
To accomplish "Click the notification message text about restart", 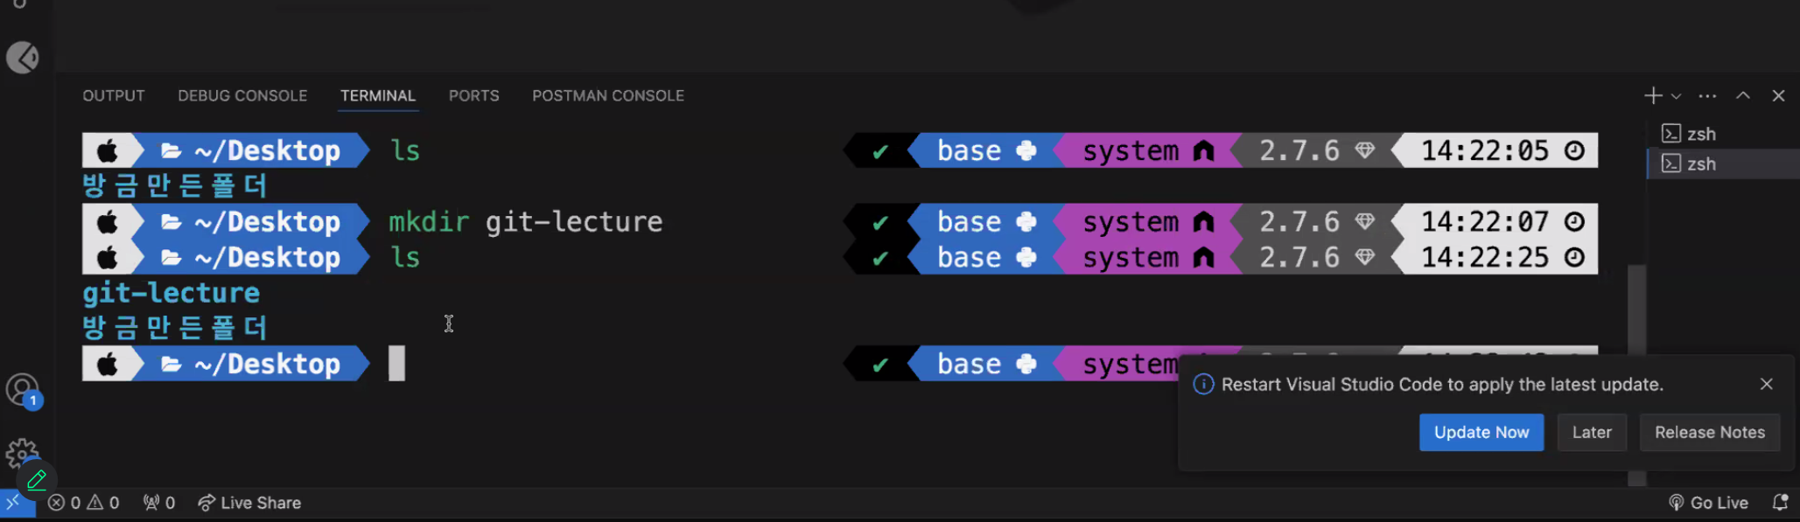I will pyautogui.click(x=1442, y=385).
